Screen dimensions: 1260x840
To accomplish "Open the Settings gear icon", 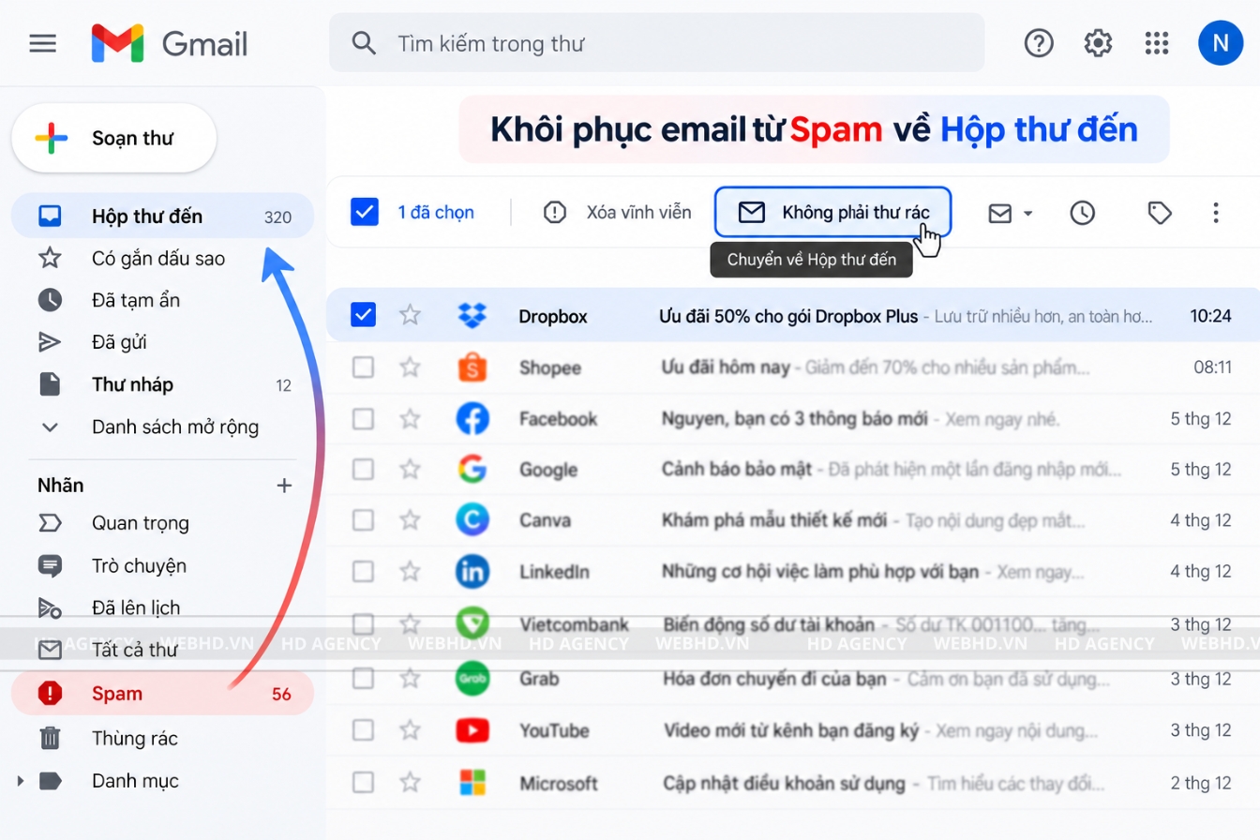I will (1098, 43).
